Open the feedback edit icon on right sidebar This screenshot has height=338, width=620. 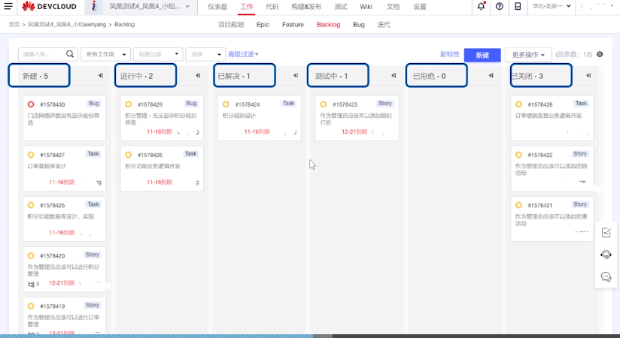pos(606,233)
